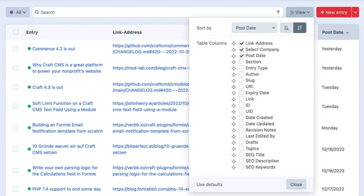Screen dimensions: 364x196
Task: Open the johnhenry.ie link address
Action: [x=151, y=106]
